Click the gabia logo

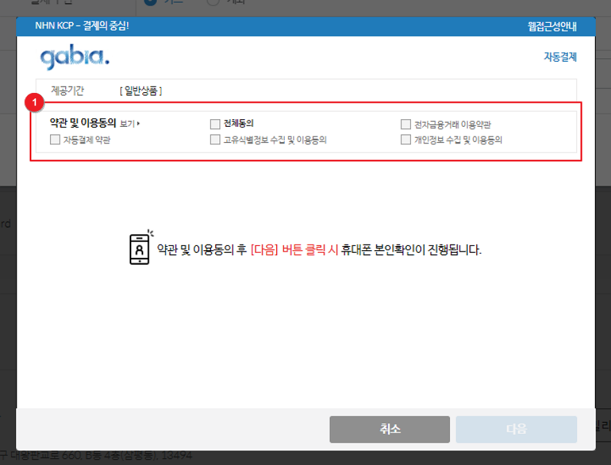74,58
